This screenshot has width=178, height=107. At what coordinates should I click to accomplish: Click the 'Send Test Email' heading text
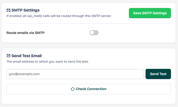(26, 56)
